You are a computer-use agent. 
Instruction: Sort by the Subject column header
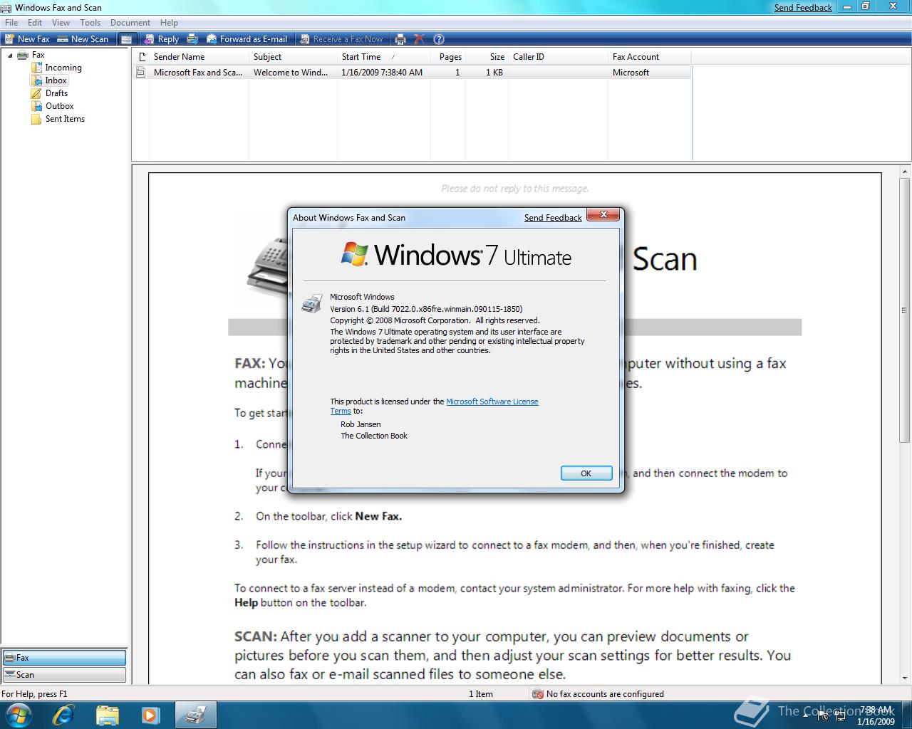(293, 57)
